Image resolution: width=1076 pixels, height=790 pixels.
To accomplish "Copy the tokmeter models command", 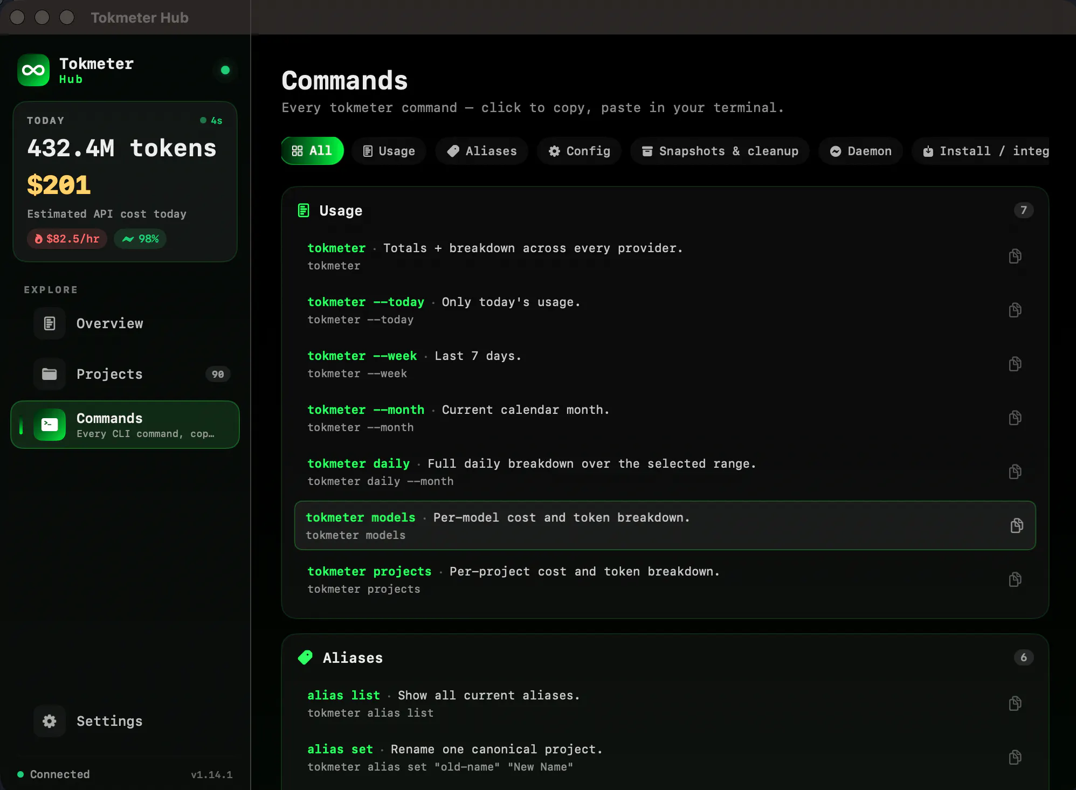I will [x=1017, y=525].
